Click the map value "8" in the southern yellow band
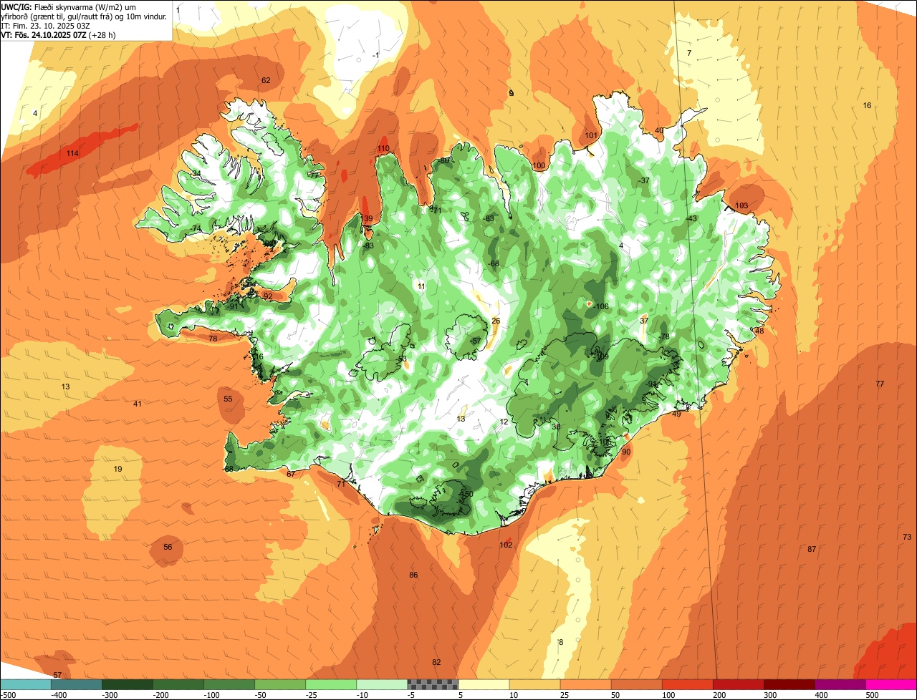Viewport: 917px width, 700px height. click(x=561, y=643)
